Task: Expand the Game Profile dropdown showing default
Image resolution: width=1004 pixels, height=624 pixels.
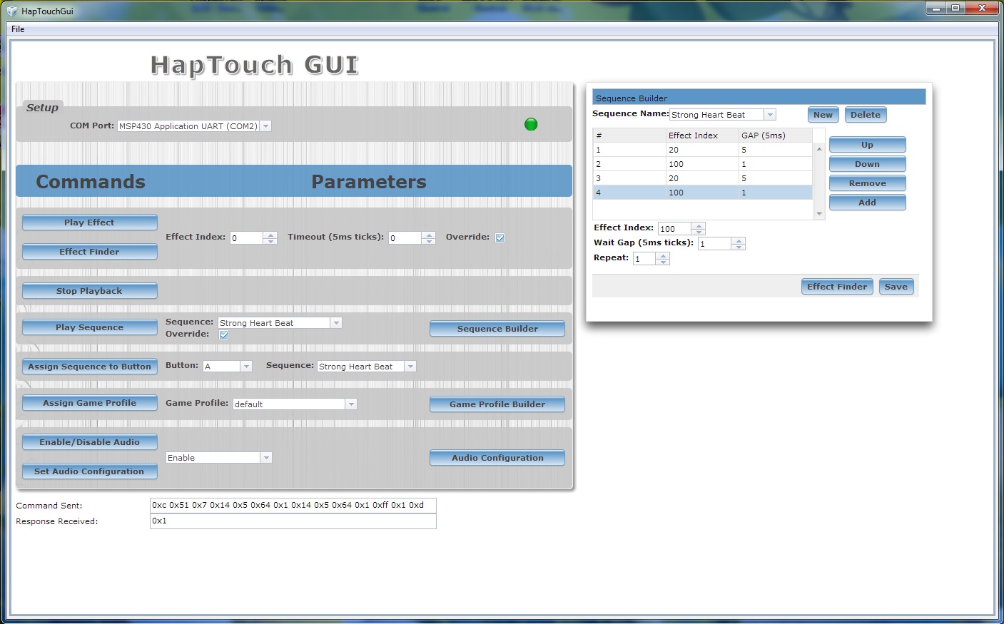Action: pos(350,404)
